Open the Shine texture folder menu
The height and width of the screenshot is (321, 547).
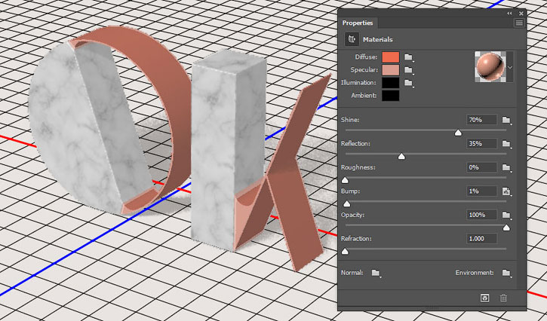(x=506, y=120)
